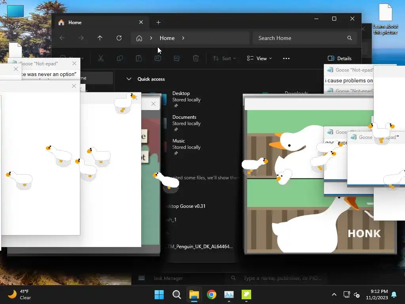The width and height of the screenshot is (405, 304).
Task: Open taskbar Search
Action: tap(177, 294)
